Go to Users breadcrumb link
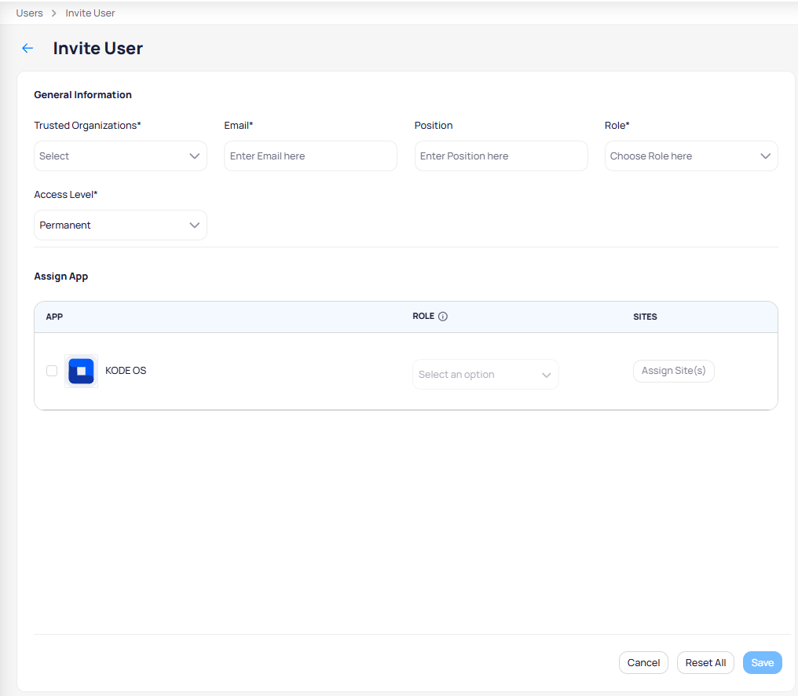The image size is (798, 696). [x=30, y=13]
